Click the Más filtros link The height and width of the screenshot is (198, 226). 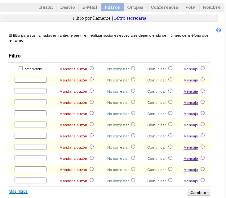[18, 191]
